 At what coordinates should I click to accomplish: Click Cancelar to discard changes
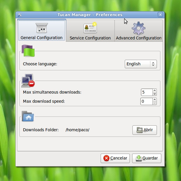tap(115, 158)
